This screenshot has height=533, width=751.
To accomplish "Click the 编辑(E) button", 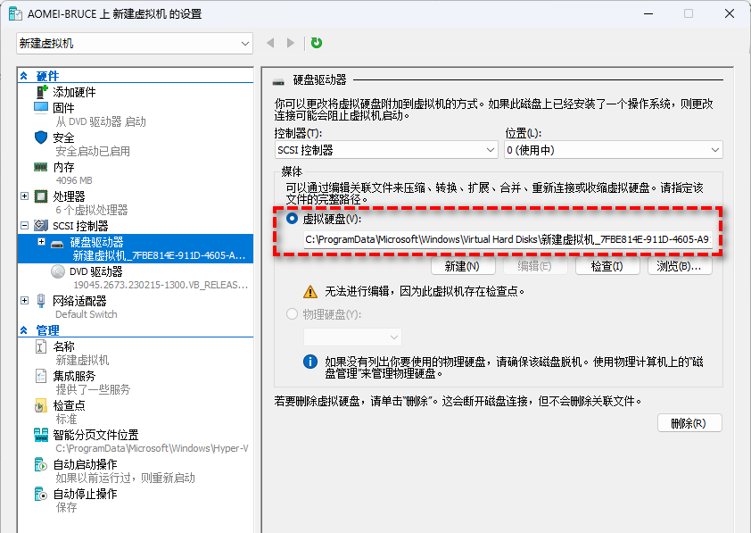I will [x=534, y=266].
